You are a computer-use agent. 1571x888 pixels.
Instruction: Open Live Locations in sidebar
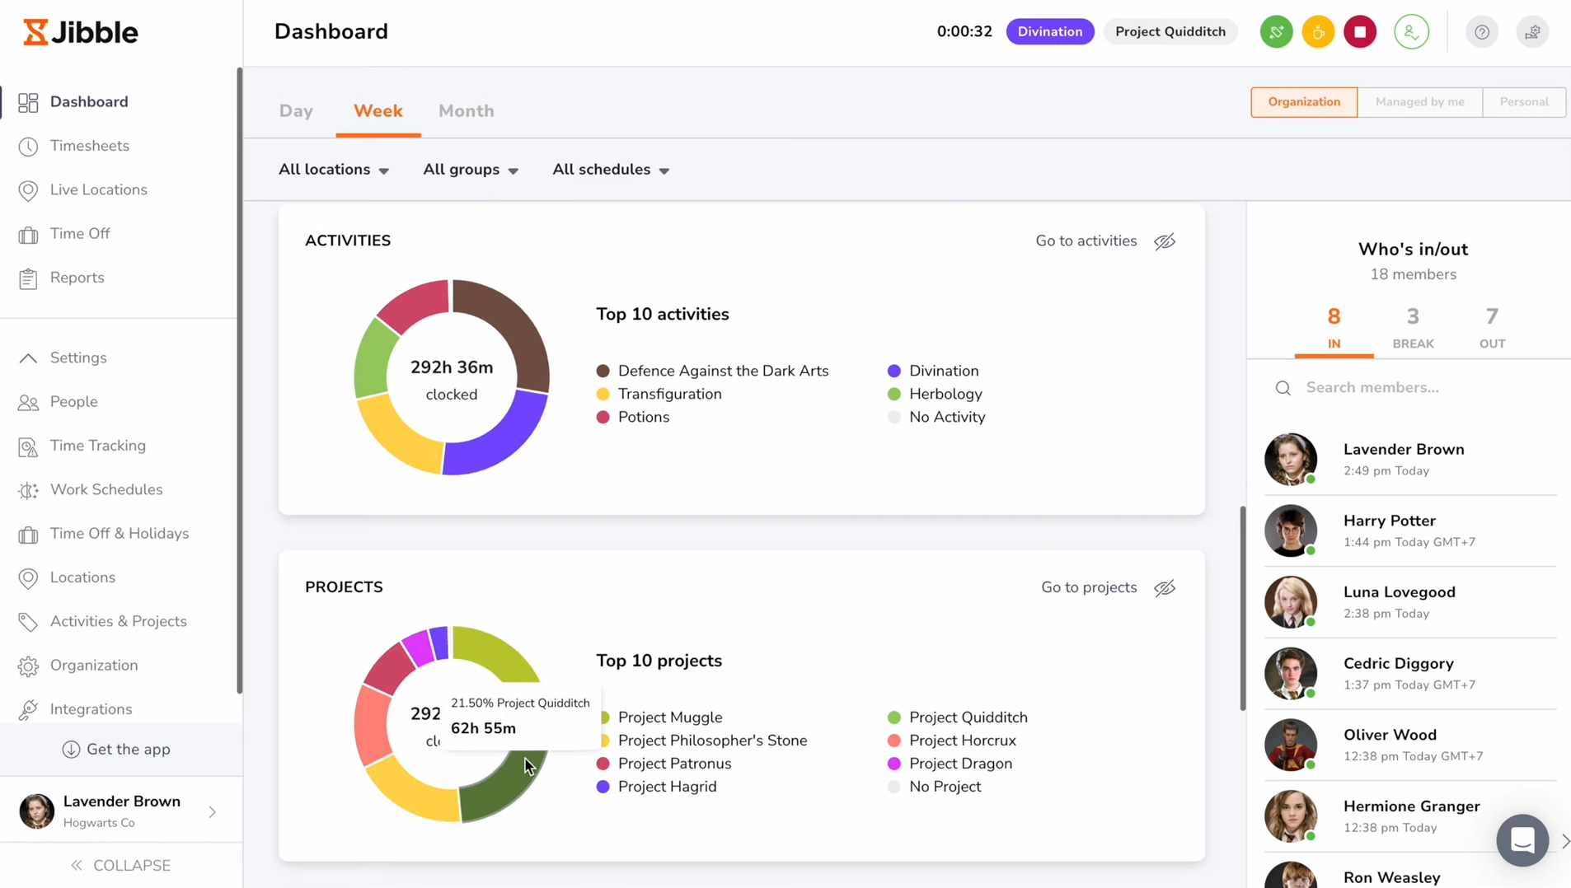coord(98,190)
